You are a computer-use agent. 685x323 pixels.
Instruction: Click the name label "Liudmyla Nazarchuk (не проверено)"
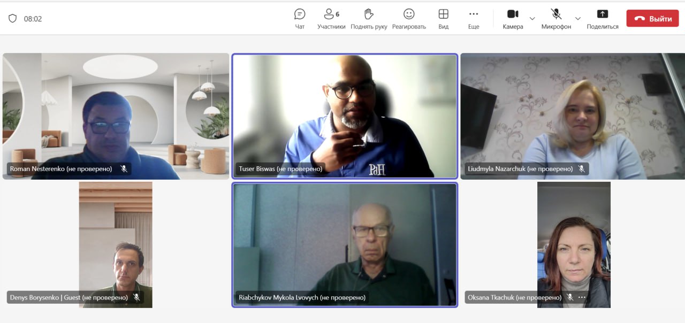click(520, 169)
